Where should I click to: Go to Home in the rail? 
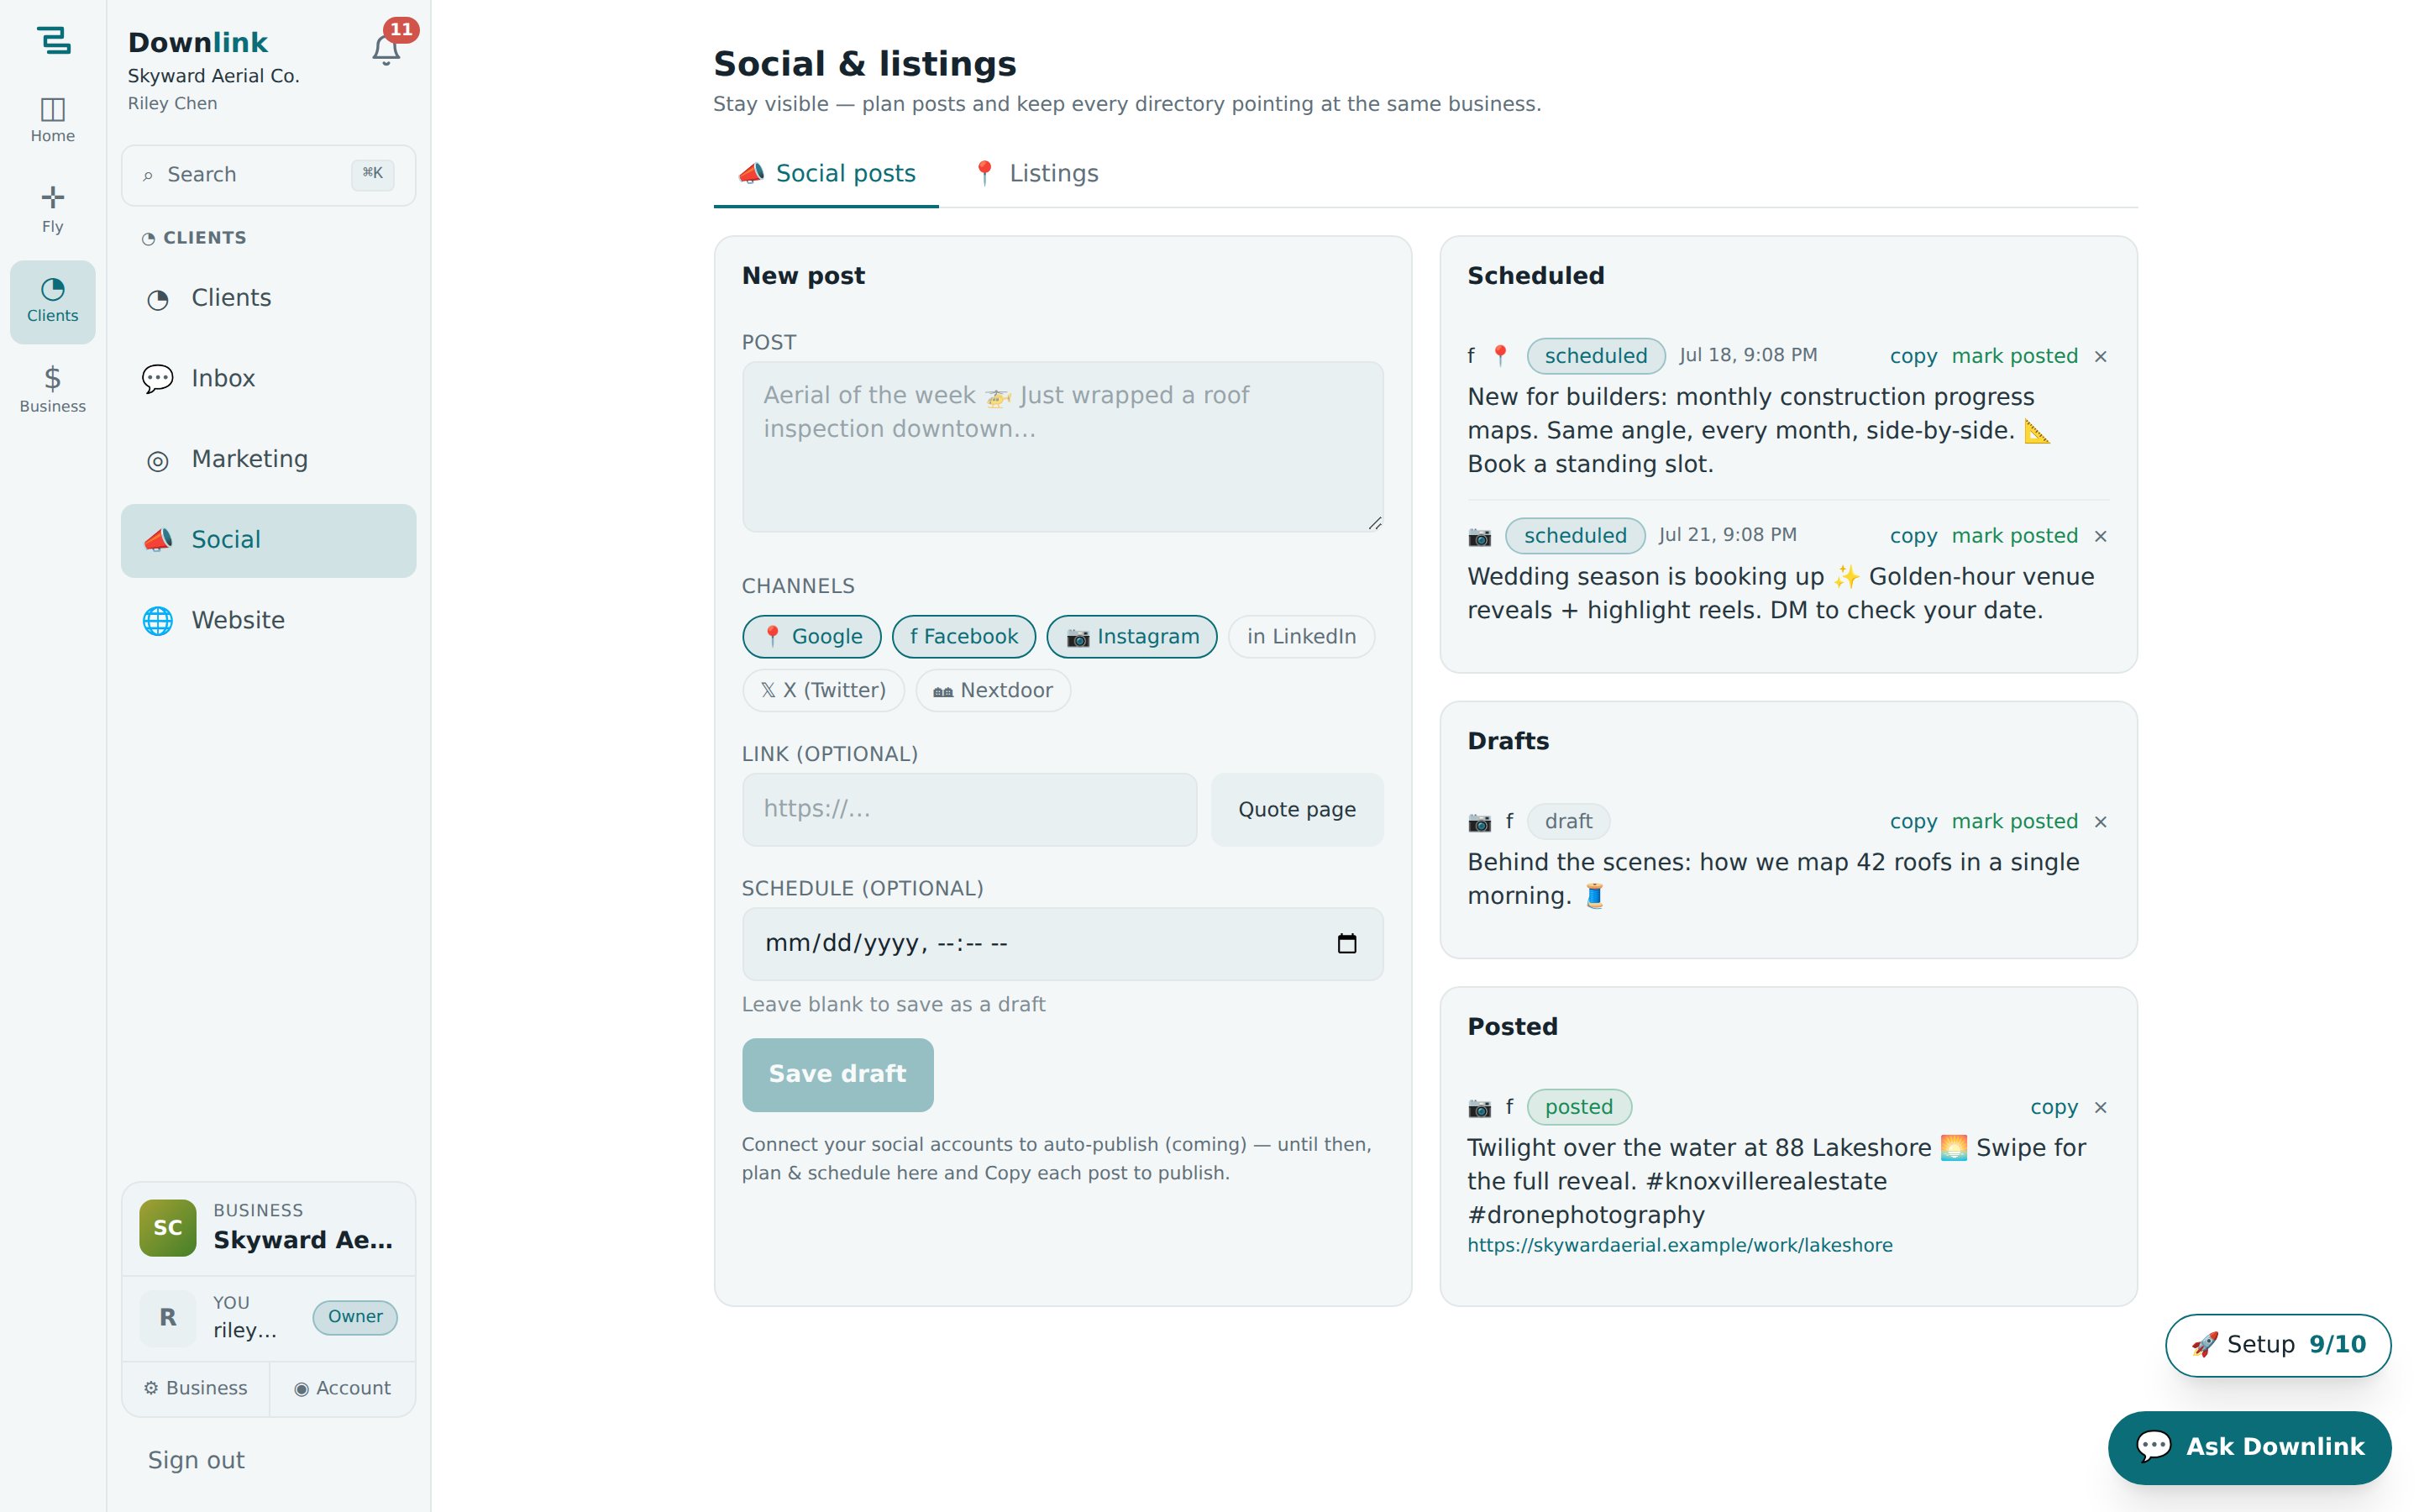pyautogui.click(x=53, y=120)
